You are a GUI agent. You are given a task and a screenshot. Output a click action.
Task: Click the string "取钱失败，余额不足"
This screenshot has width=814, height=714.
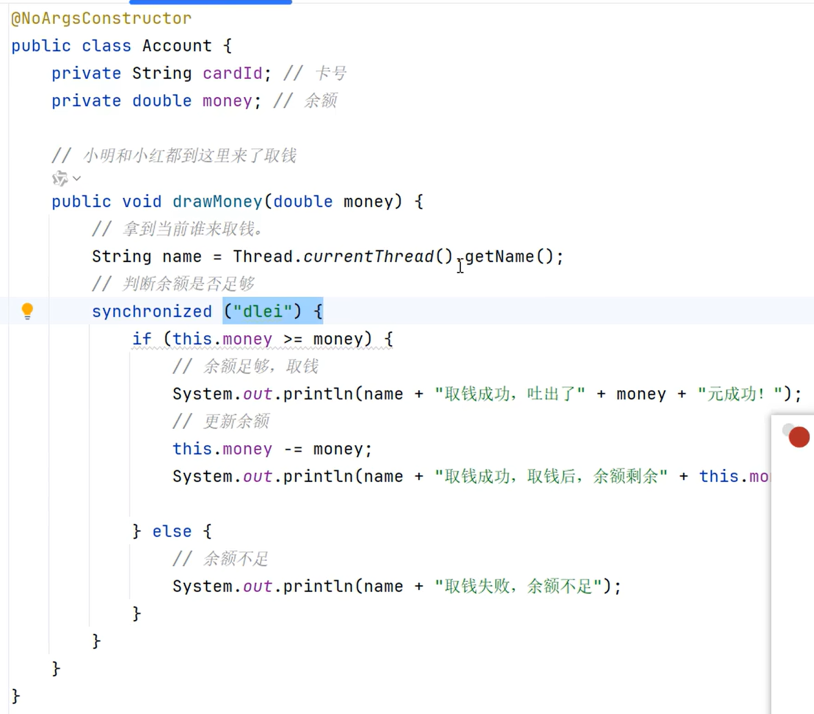point(518,586)
